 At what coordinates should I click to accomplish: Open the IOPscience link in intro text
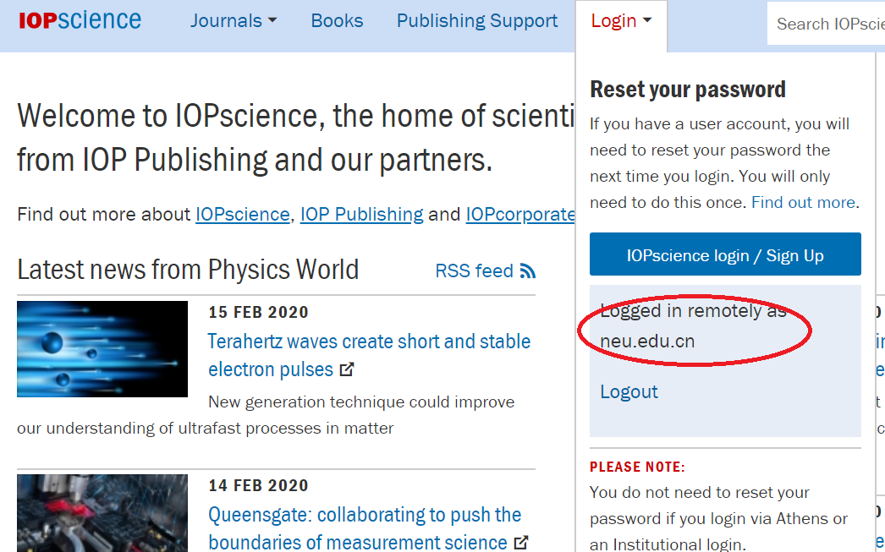point(242,214)
